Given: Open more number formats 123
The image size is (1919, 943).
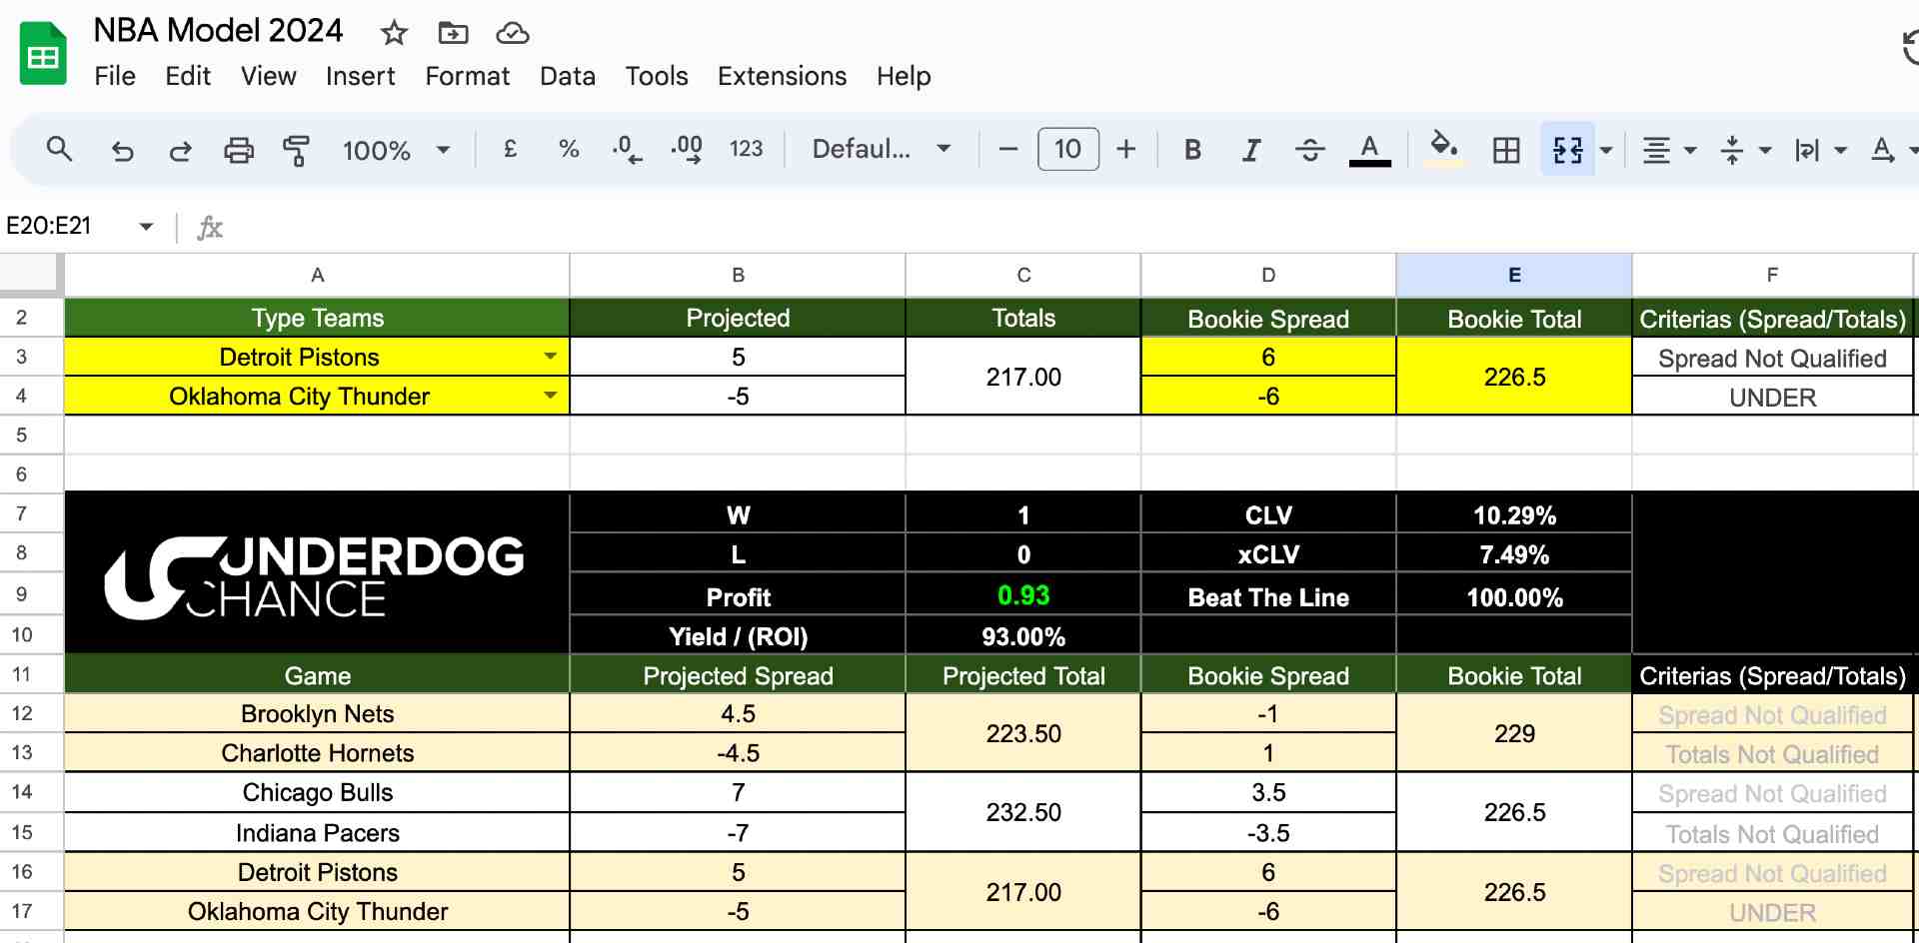Looking at the screenshot, I should [746, 149].
